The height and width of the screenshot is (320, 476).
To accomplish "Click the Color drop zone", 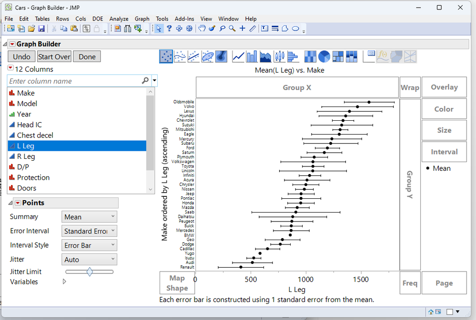I will (444, 109).
